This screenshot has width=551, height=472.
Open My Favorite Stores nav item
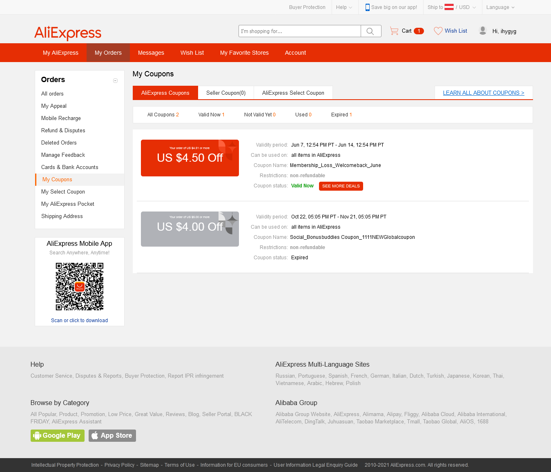[x=244, y=53]
